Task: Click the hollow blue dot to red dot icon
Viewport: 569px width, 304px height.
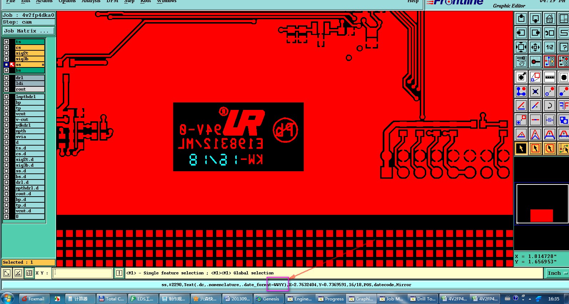Action: pos(550,91)
